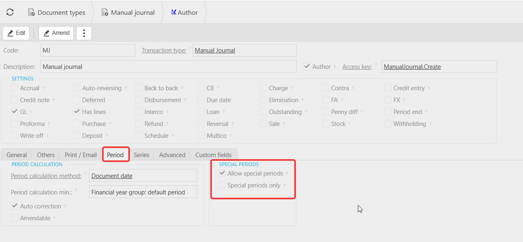Toggle the Reversal checkbox
The height and width of the screenshot is (242, 523).
tap(201, 123)
